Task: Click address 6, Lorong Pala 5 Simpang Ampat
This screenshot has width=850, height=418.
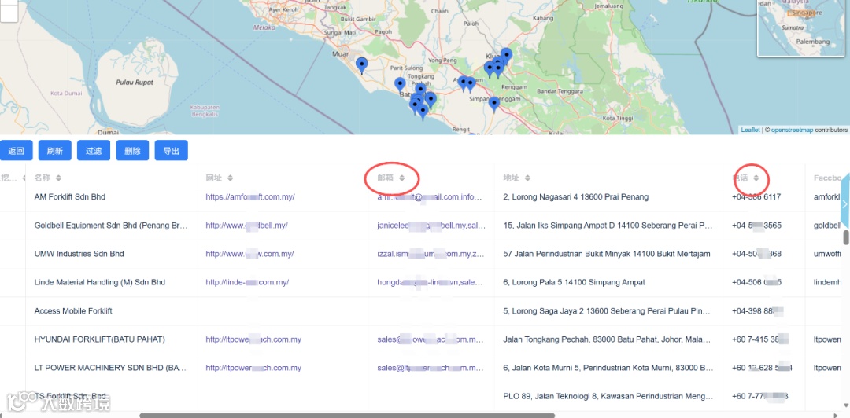Action: (574, 282)
